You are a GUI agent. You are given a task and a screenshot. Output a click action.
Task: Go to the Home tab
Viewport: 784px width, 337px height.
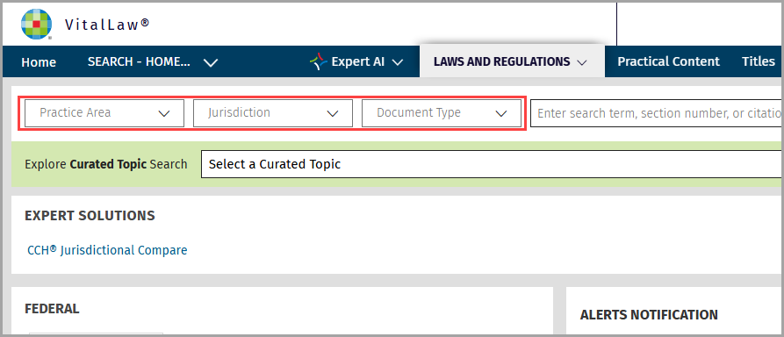point(39,62)
